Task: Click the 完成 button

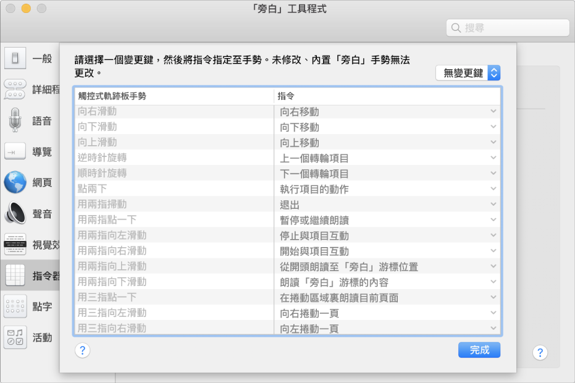Action: coord(479,350)
